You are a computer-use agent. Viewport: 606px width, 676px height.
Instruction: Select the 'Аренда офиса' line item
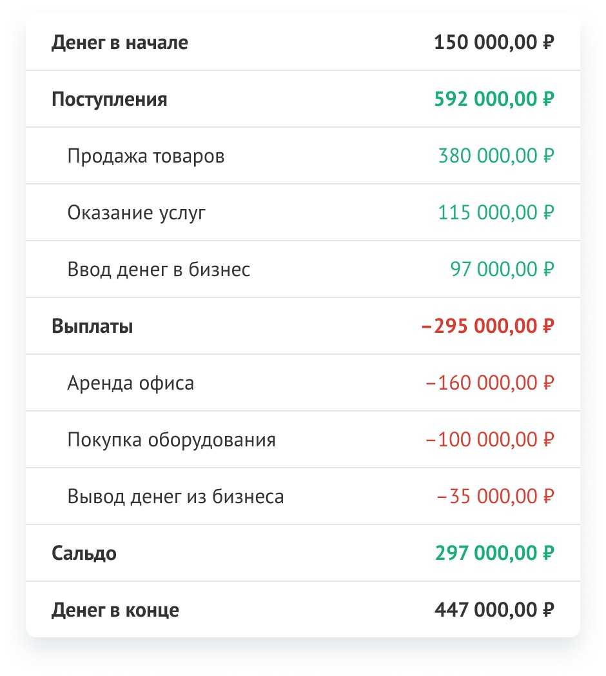tap(130, 384)
